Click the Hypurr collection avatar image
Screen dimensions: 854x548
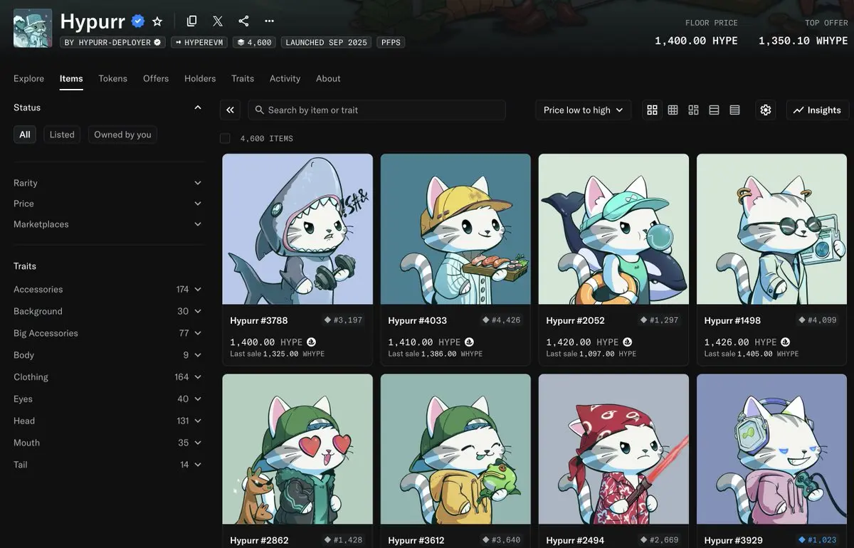pos(33,28)
